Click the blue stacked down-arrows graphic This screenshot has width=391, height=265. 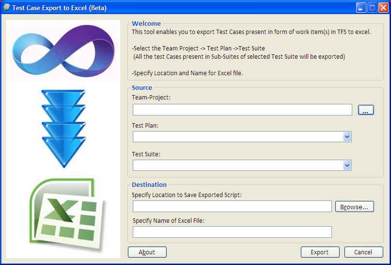[x=63, y=129]
